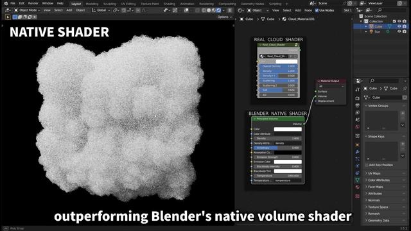Open viewport gizmo visibility options
The image size is (411, 231).
pos(175,10)
